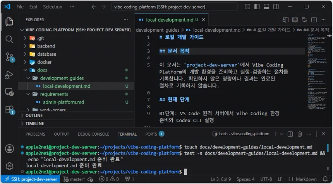333x184 pixels.
Task: Open editor More Actions ellipsis
Action: point(323,20)
